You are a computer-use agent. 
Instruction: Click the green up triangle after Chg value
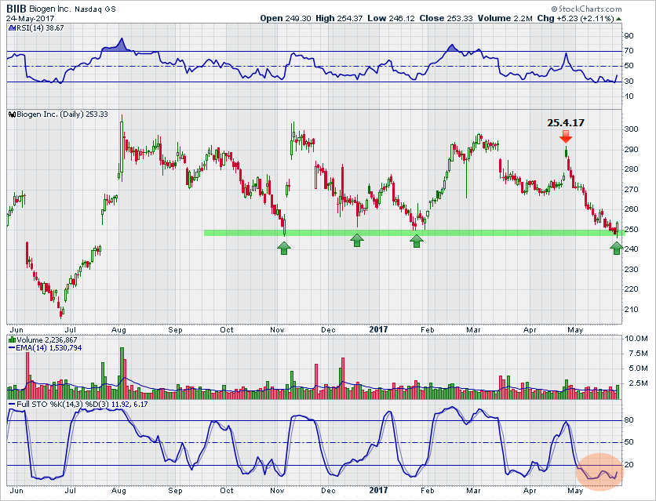(x=618, y=19)
